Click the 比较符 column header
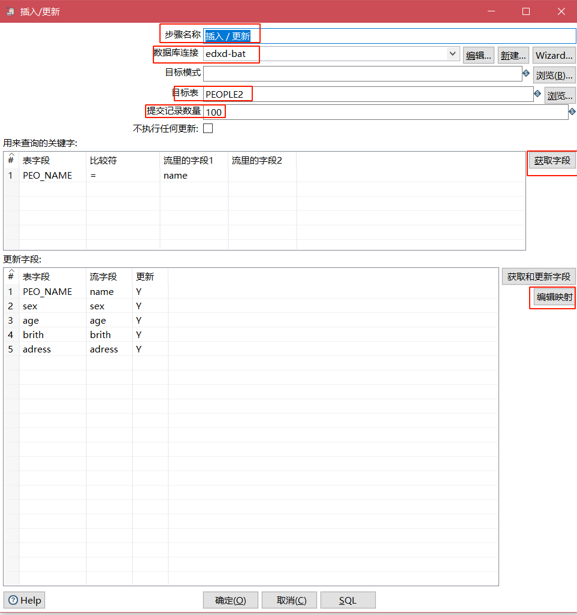The image size is (577, 615). pos(103,161)
